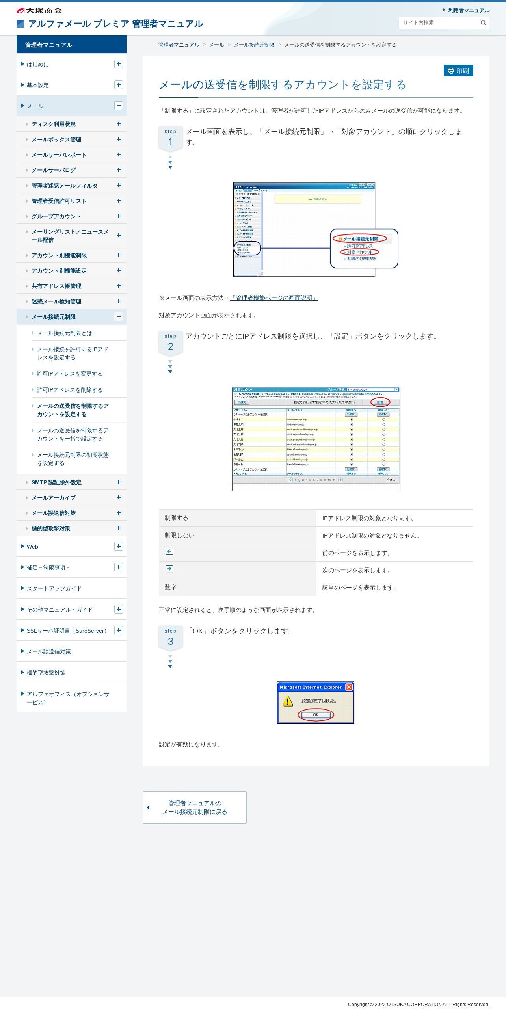
Task: Open メールの送受信を制限するアカウントを一括で設定する
Action: pos(73,435)
